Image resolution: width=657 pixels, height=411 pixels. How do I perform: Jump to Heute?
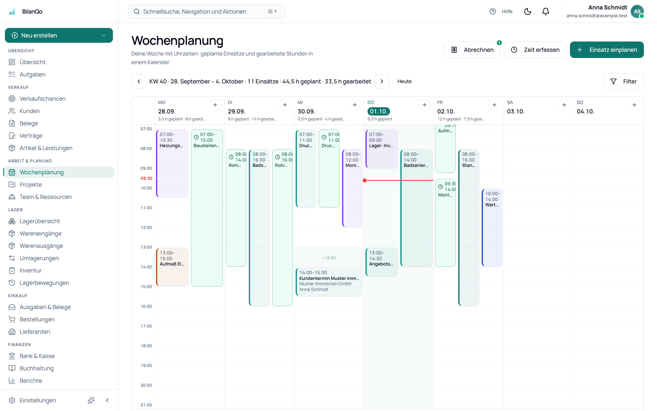[404, 81]
